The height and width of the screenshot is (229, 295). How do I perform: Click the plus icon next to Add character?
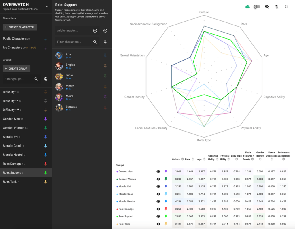[95, 30]
